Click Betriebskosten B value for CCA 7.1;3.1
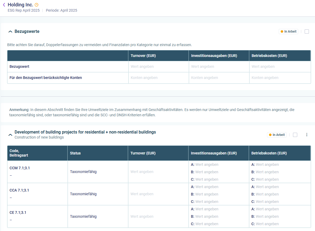The image size is (315, 231). click(x=267, y=194)
